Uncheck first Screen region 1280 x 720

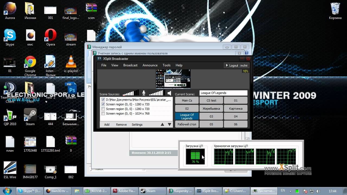[x=103, y=104]
